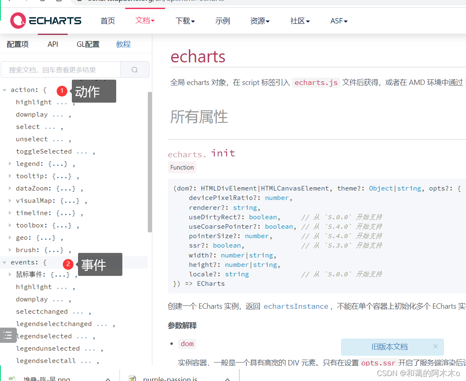Expand the brush node arrow
This screenshot has height=381, width=466.
[10, 250]
